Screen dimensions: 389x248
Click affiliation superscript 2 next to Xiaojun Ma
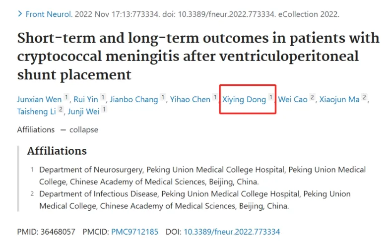click(364, 97)
